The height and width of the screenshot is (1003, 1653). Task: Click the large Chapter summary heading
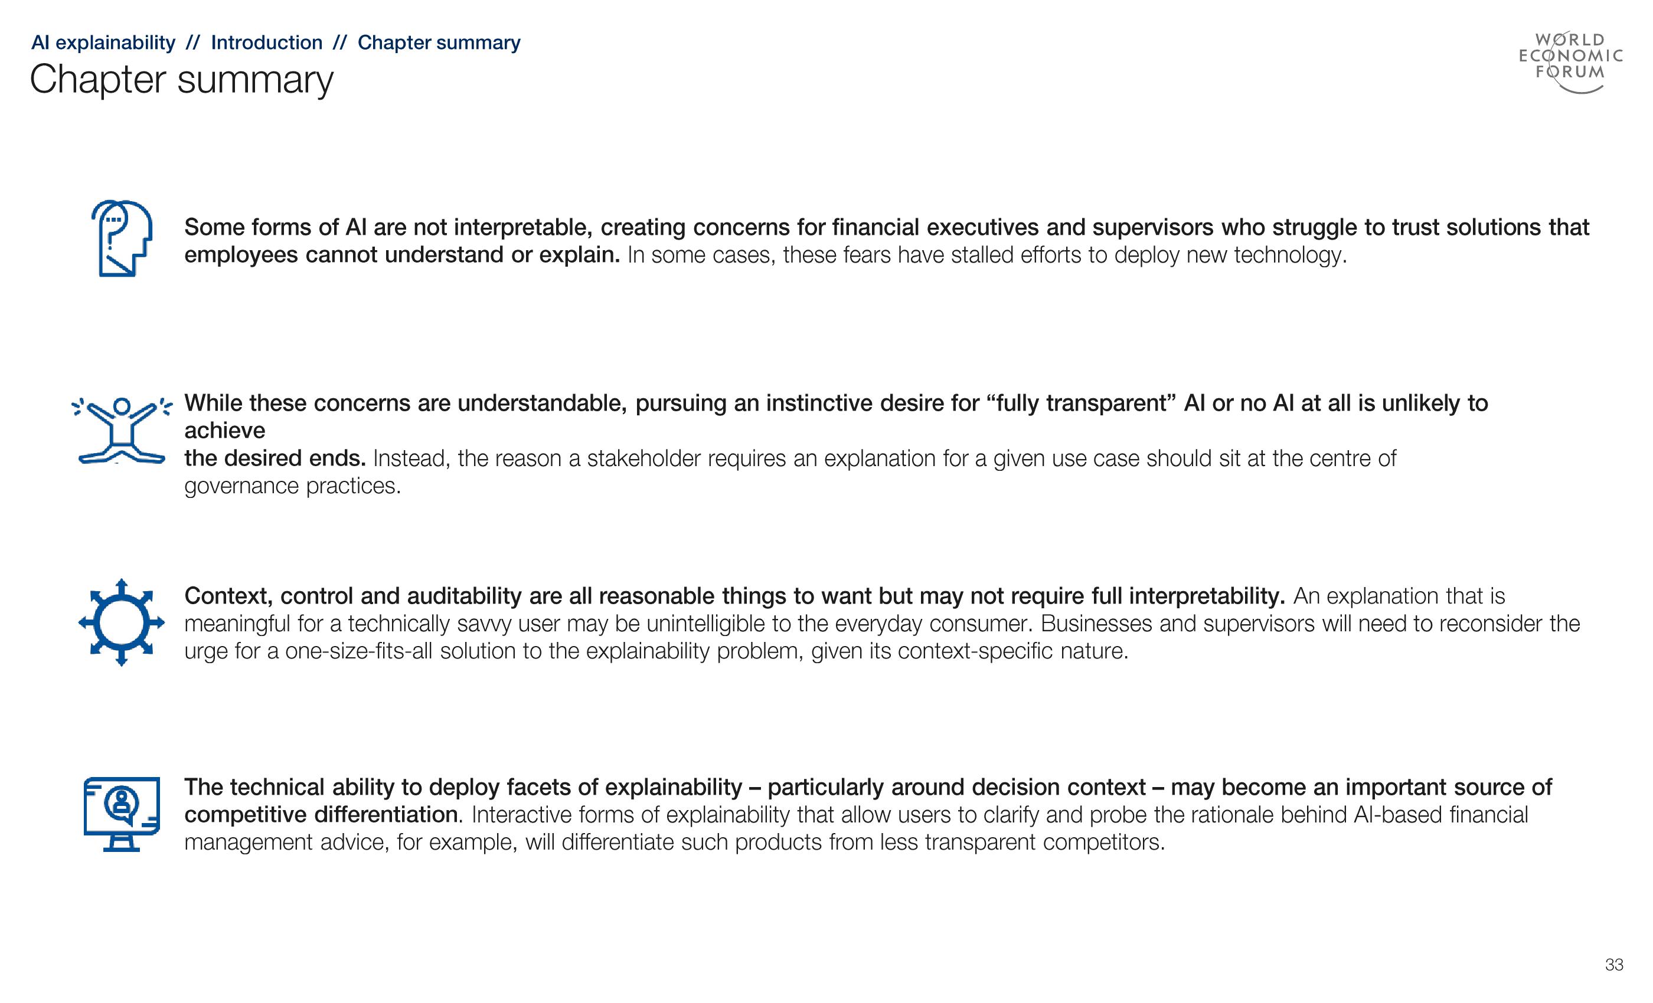181,80
